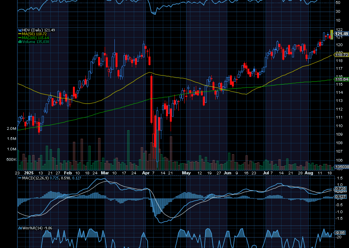Click the green bar icon beside Volume
Image resolution: width=349 pixels, height=248 pixels.
[19, 42]
